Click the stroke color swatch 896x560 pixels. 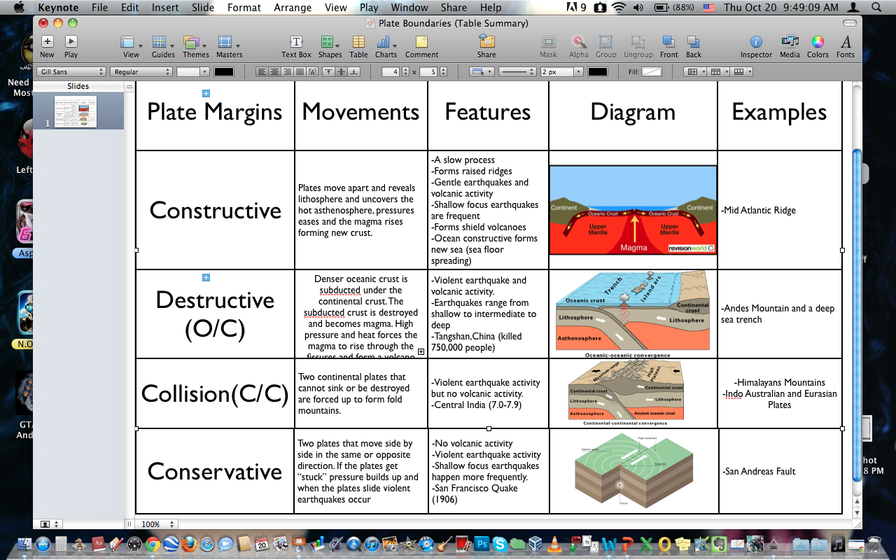[598, 71]
